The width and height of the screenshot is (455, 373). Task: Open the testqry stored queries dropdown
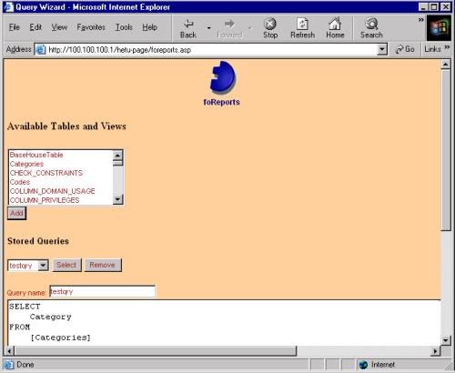click(x=44, y=266)
